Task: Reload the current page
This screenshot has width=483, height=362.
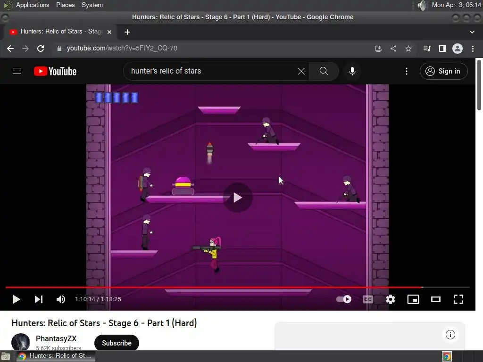Action: (x=41, y=49)
